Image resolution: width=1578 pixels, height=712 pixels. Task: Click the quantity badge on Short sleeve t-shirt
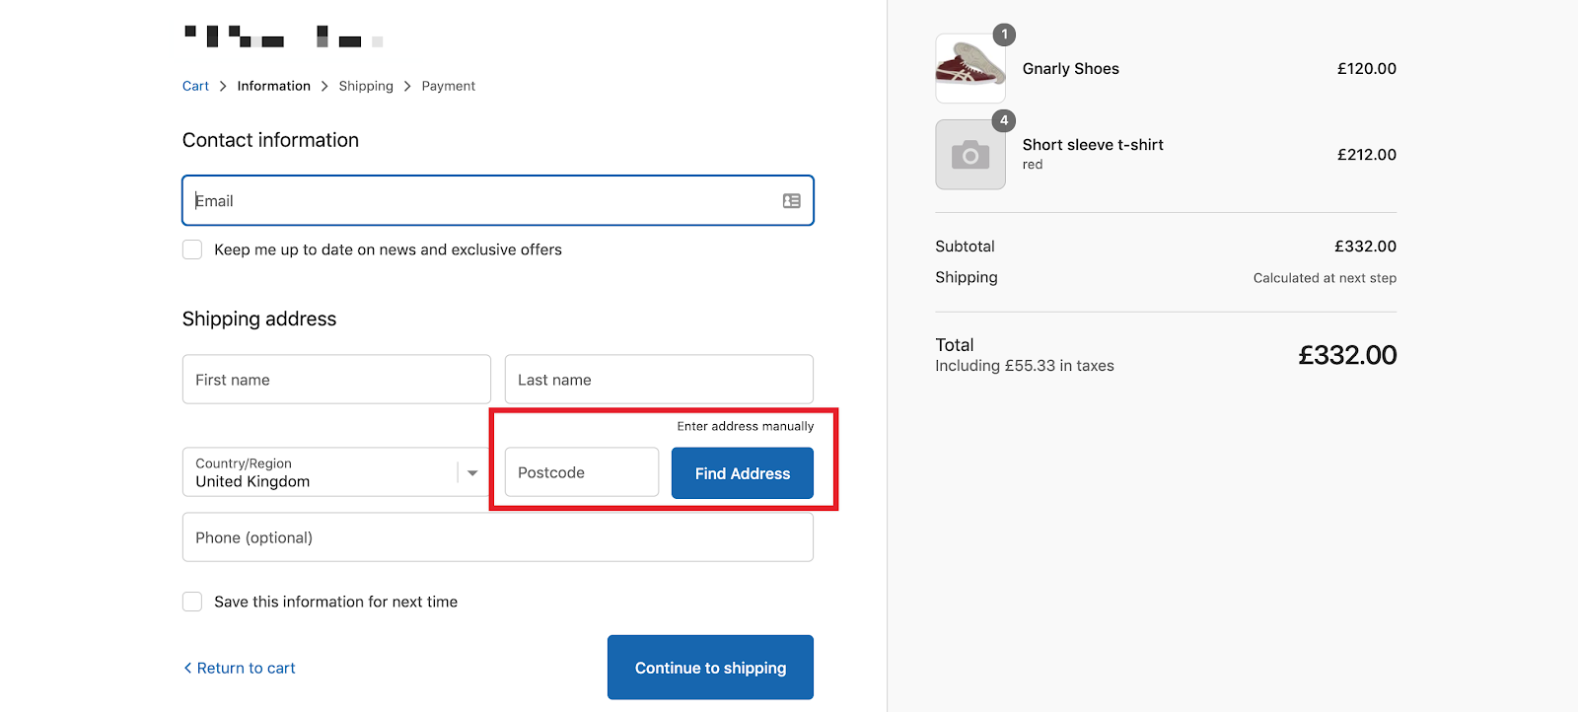[1004, 120]
